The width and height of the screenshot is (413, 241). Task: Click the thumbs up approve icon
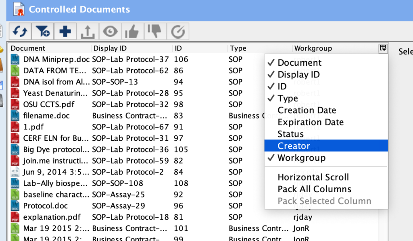click(x=132, y=31)
